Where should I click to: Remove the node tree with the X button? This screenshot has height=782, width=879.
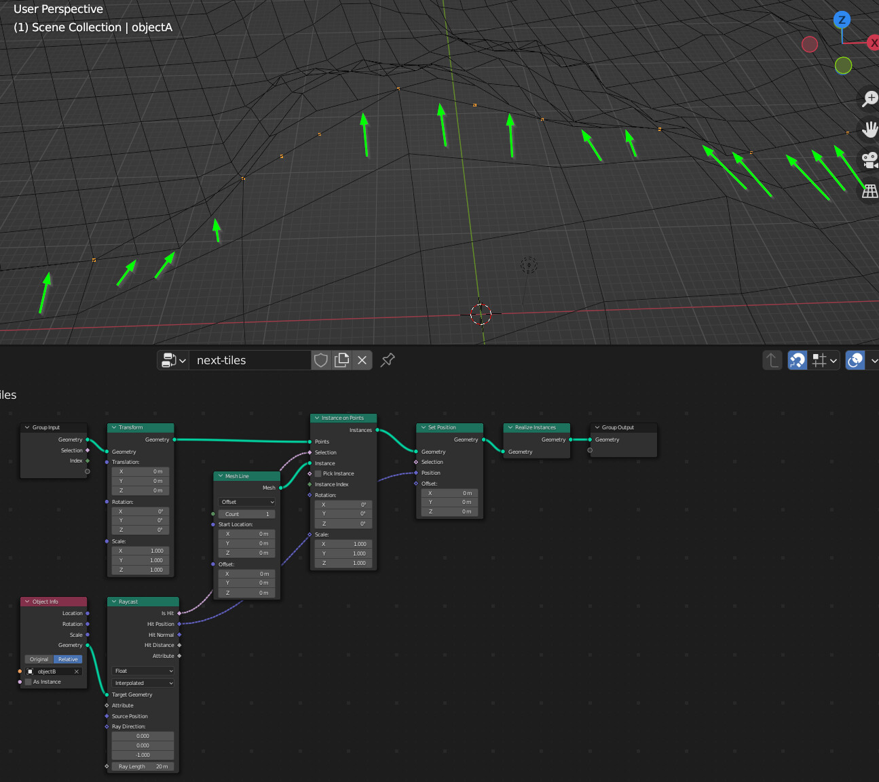click(x=362, y=360)
